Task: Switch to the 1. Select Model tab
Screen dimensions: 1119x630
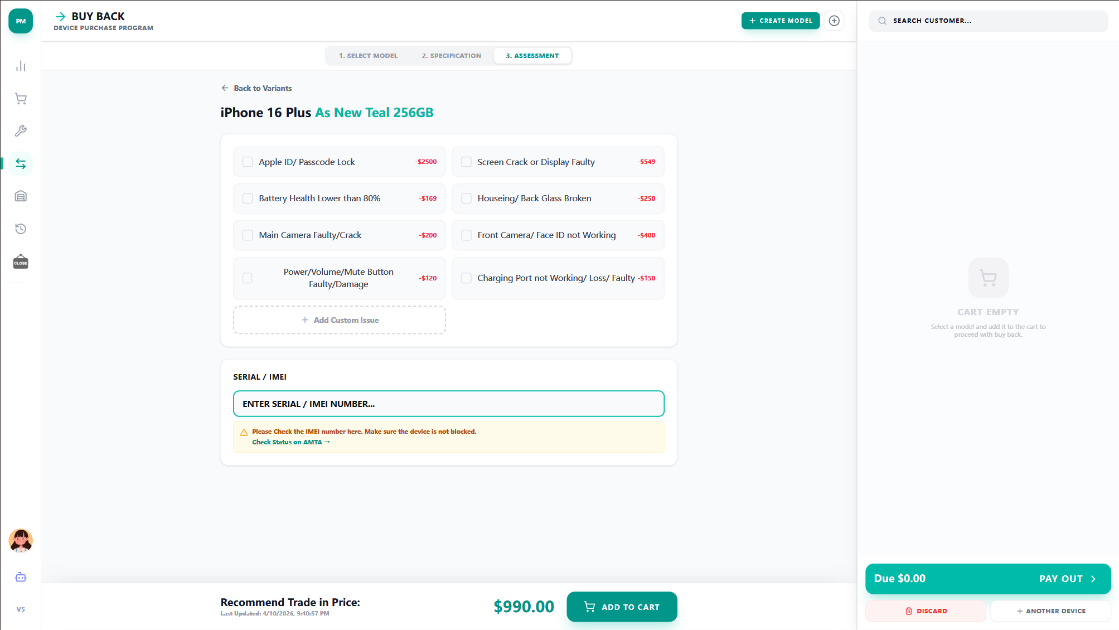Action: 368,56
